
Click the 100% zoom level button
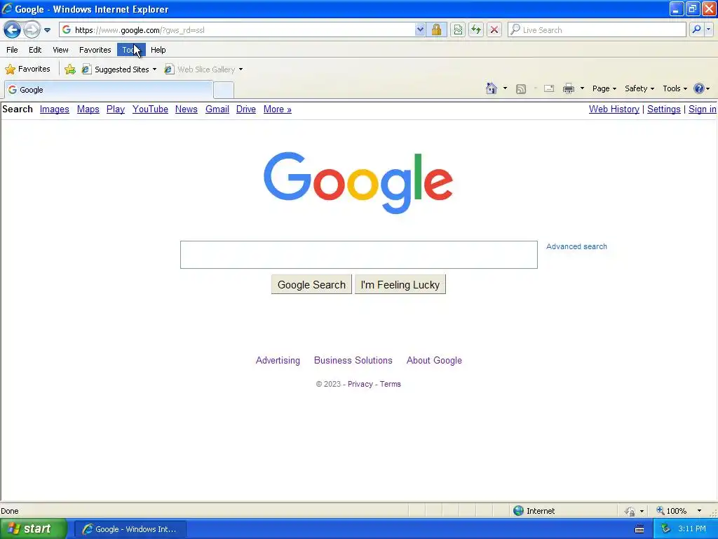672,511
